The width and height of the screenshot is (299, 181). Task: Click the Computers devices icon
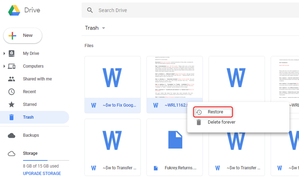11,66
